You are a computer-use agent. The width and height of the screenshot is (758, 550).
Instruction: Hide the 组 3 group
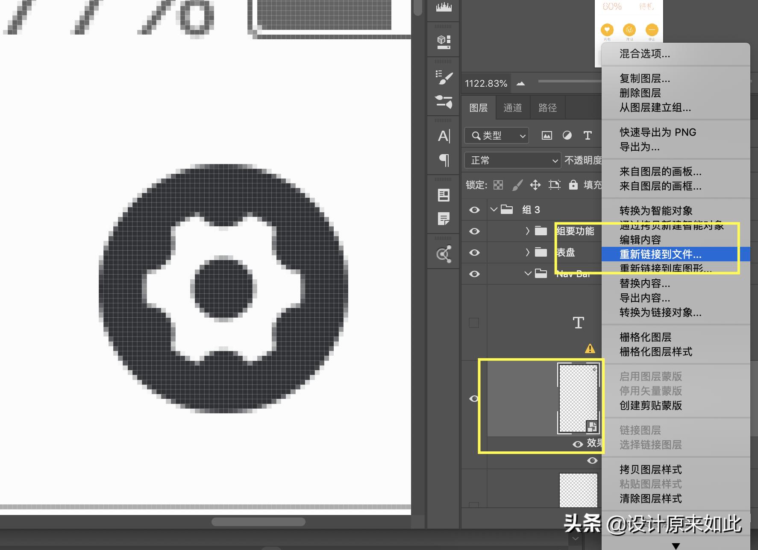pos(474,210)
